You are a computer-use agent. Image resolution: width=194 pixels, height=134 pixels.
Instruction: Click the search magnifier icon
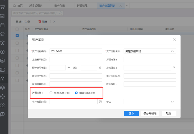[60, 13]
